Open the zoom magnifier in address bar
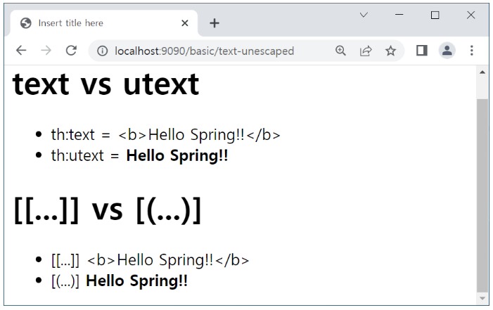Viewport: 493px width, 310px height. coord(341,51)
